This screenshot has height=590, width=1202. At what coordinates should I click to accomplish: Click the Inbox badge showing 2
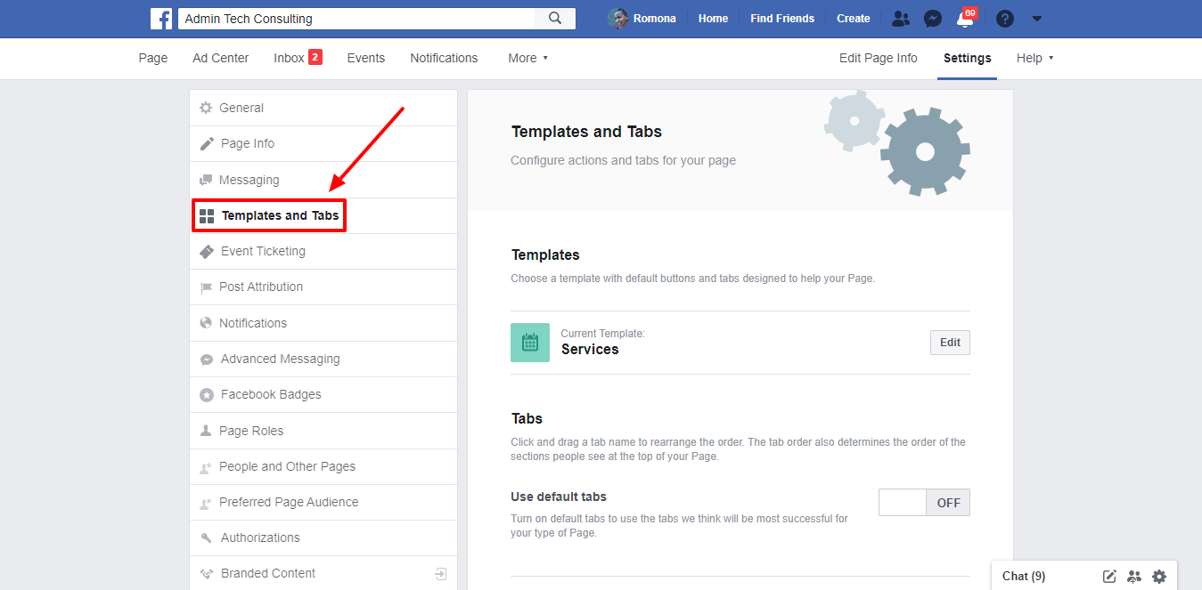pyautogui.click(x=315, y=57)
